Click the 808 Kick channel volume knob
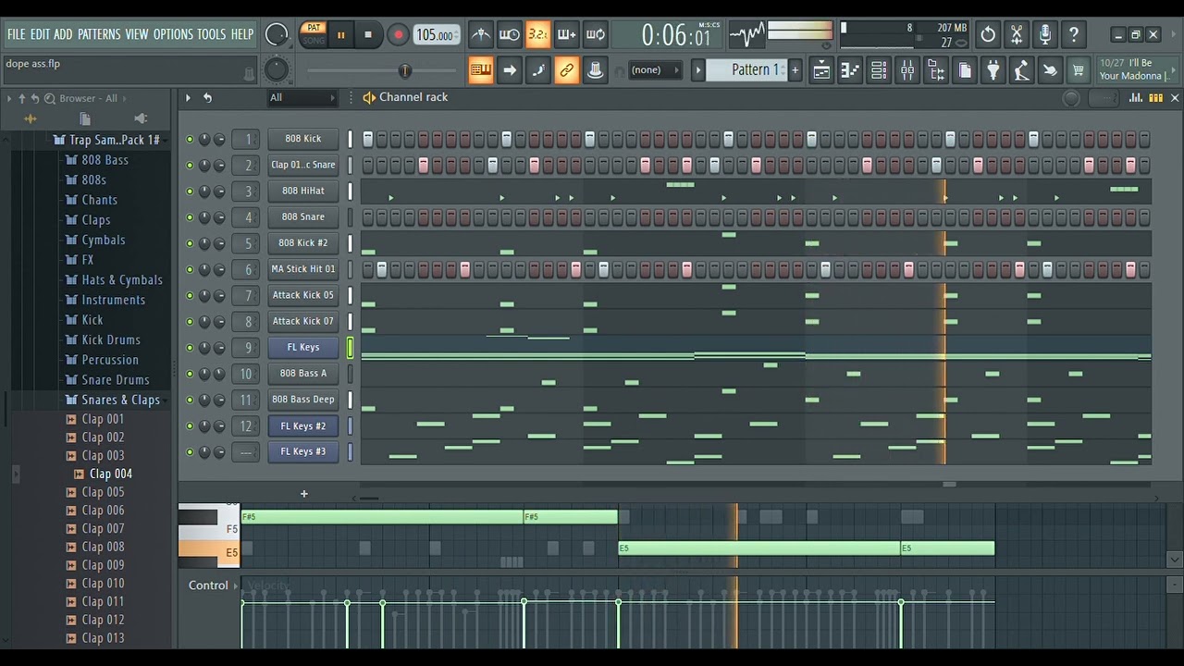The height and width of the screenshot is (666, 1184). [219, 139]
